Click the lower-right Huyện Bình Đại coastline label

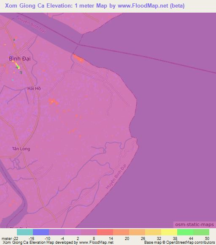[x=116, y=176]
